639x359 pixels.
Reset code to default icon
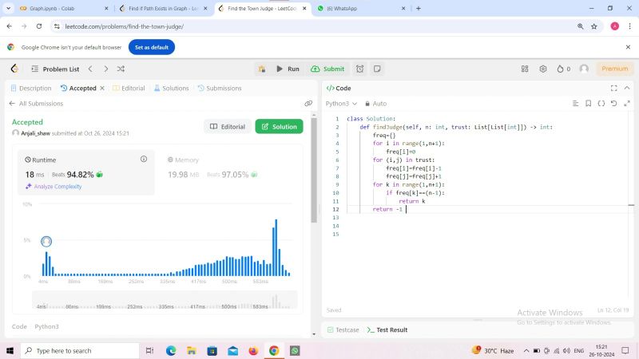[613, 104]
